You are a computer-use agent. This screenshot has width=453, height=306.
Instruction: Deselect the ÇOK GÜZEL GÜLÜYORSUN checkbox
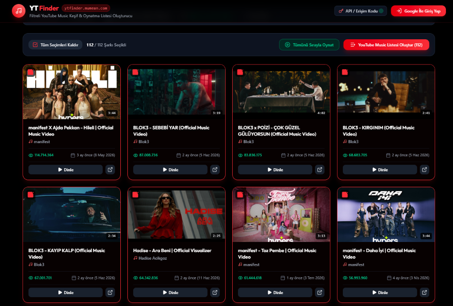(240, 72)
